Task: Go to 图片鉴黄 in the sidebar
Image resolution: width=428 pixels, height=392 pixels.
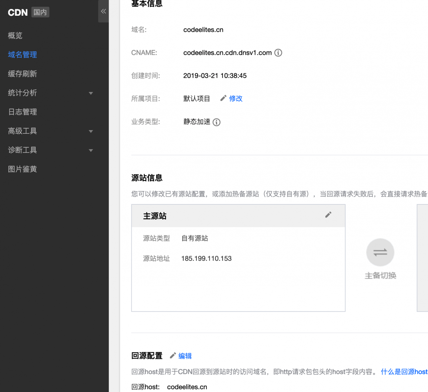Action: [22, 169]
